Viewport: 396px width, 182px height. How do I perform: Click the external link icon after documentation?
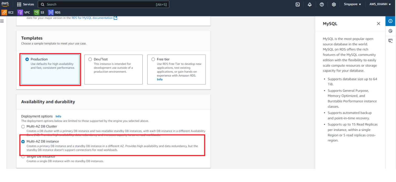pyautogui.click(x=115, y=18)
